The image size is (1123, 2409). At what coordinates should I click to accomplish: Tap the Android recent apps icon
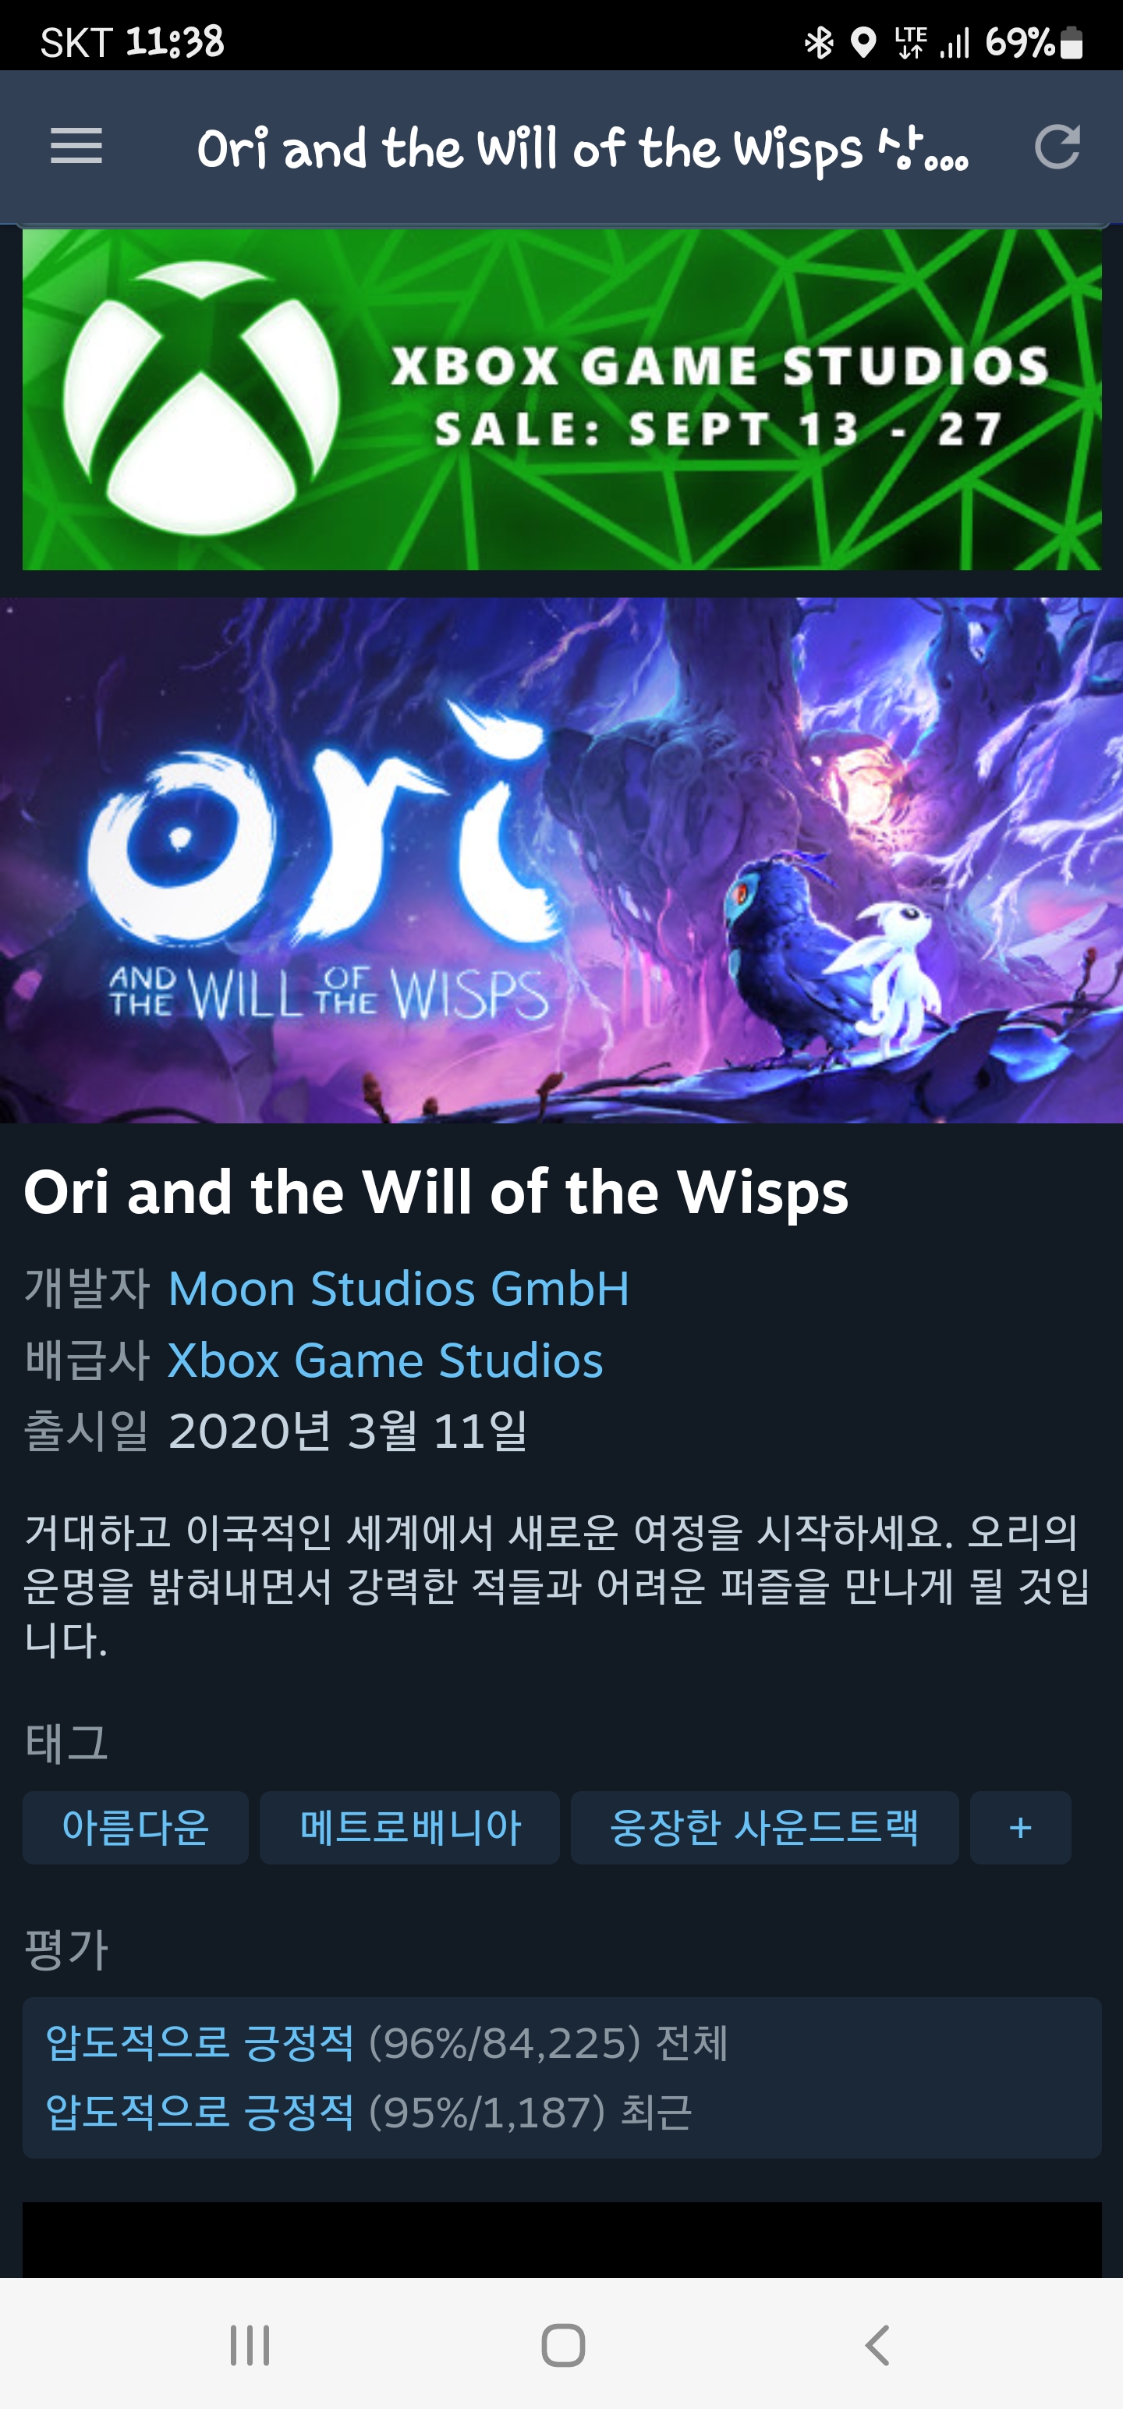coord(250,2344)
